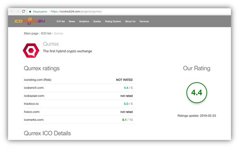The width and height of the screenshot is (239, 148).
Task: Click the green secure padlock icon
Action: [x=30, y=11]
